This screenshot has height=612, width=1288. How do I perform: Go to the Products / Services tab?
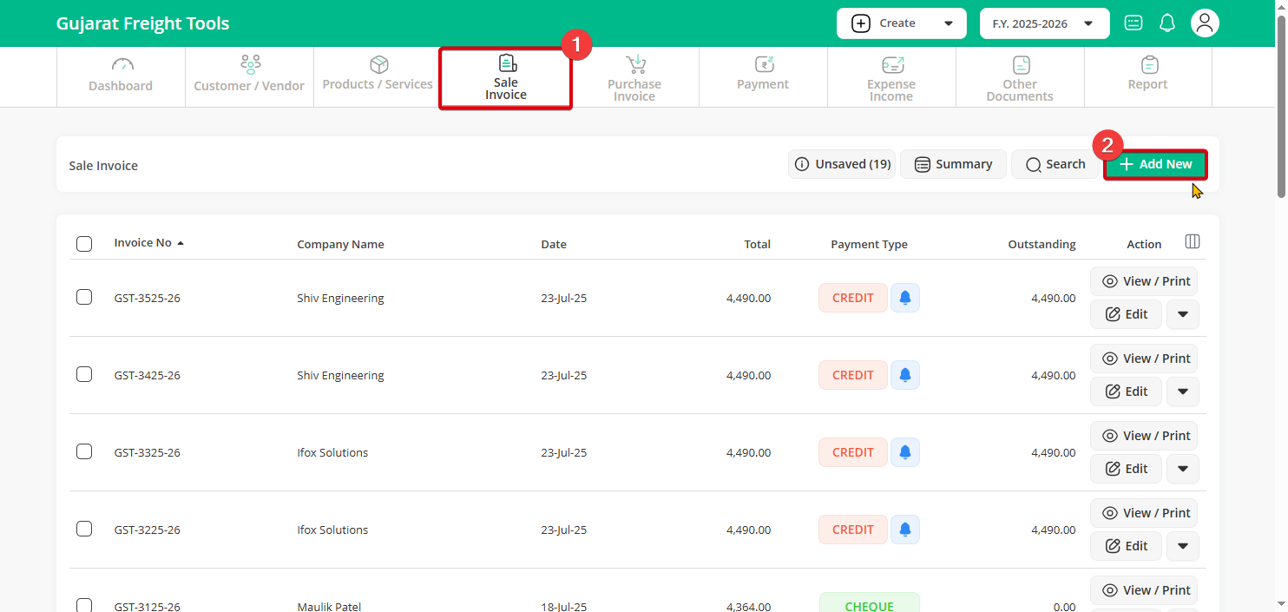click(378, 76)
